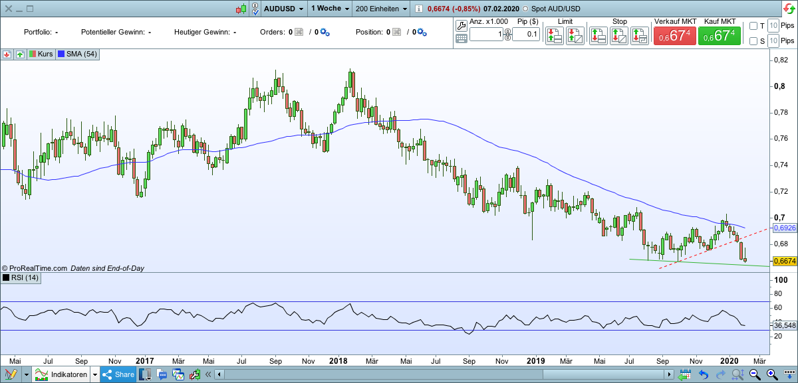
Task: Select the Spot AUD/USD radio button
Action: (x=525, y=9)
